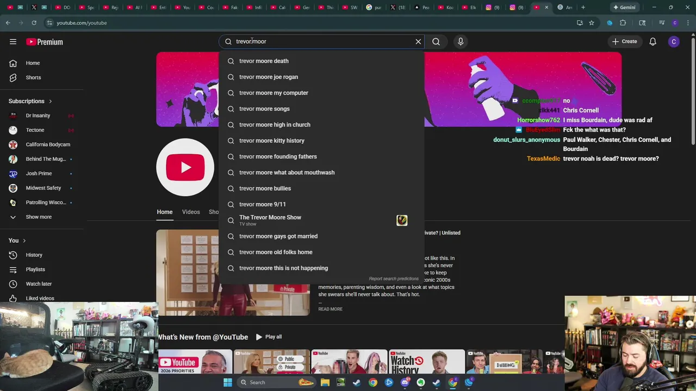Click Report search predictions link
This screenshot has width=696, height=391.
394,279
